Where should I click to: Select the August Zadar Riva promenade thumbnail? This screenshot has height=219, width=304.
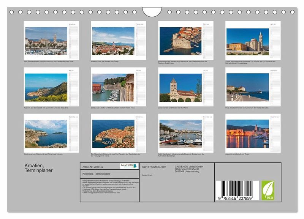point(247,87)
